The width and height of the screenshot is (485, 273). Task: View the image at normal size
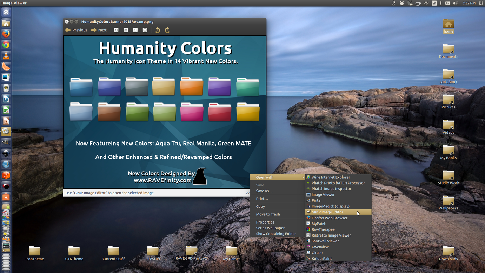135,30
